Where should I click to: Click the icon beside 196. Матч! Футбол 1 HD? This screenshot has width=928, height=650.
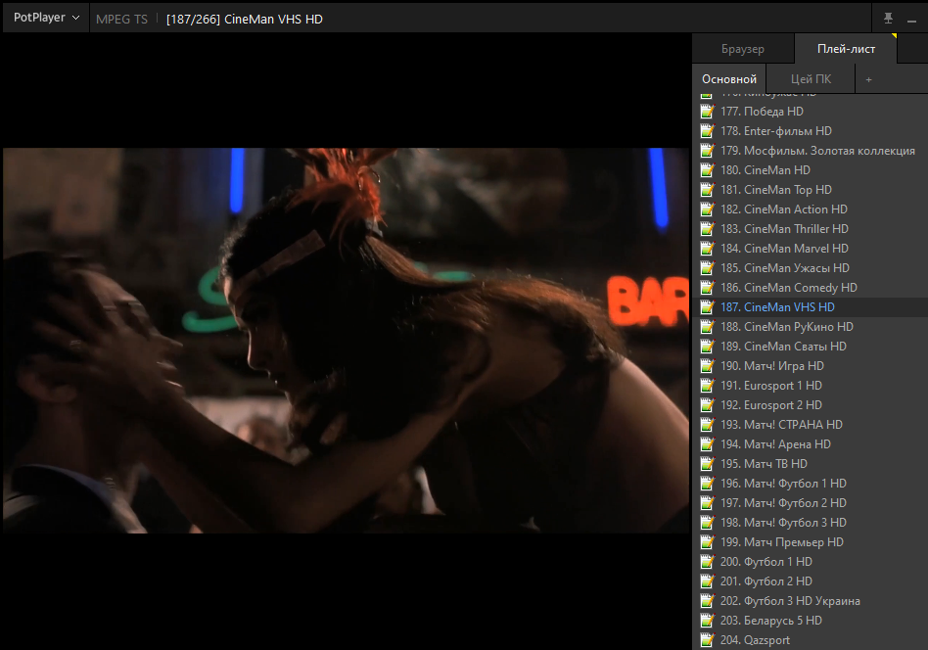click(707, 483)
